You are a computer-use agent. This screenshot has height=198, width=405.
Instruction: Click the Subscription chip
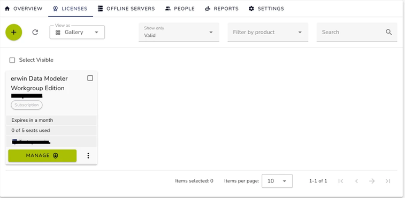click(27, 105)
